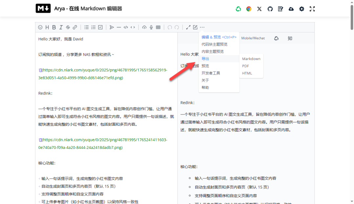
Task: Select 内容主题预览 menu item
Action: [219, 51]
